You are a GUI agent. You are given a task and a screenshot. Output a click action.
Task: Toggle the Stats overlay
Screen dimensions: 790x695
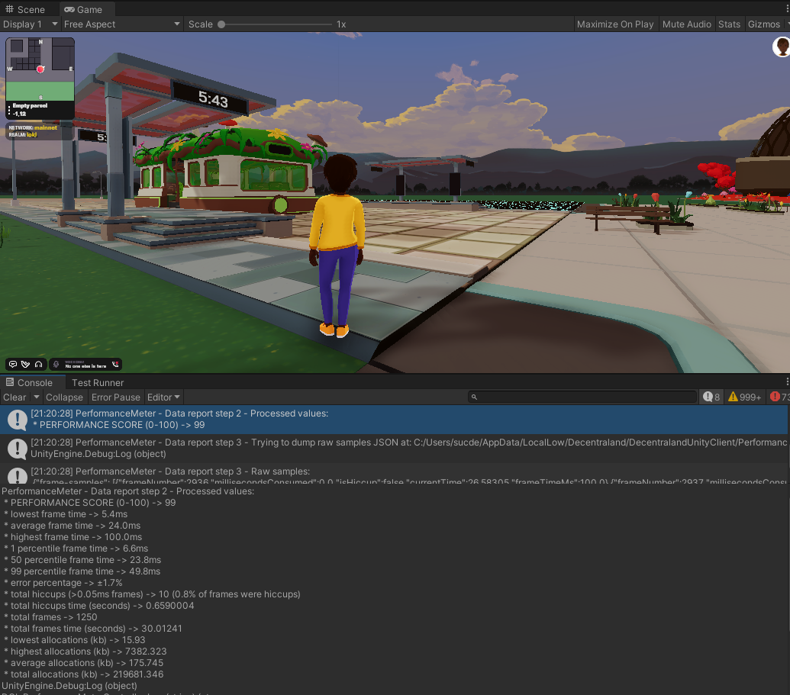click(729, 24)
